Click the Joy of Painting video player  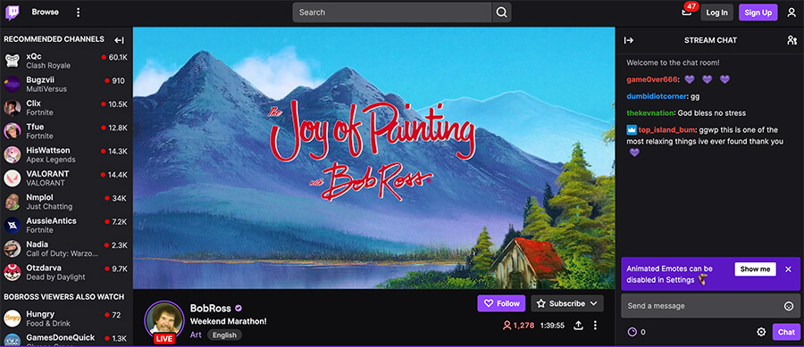coord(373,158)
